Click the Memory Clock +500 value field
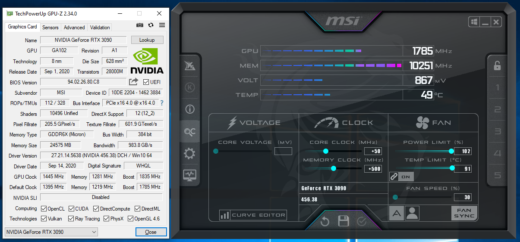 tap(373, 168)
